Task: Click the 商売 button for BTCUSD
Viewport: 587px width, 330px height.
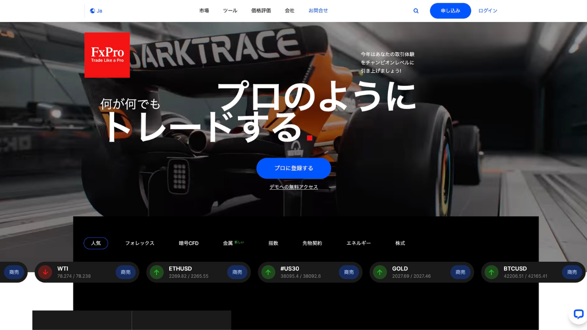Action: click(x=572, y=272)
